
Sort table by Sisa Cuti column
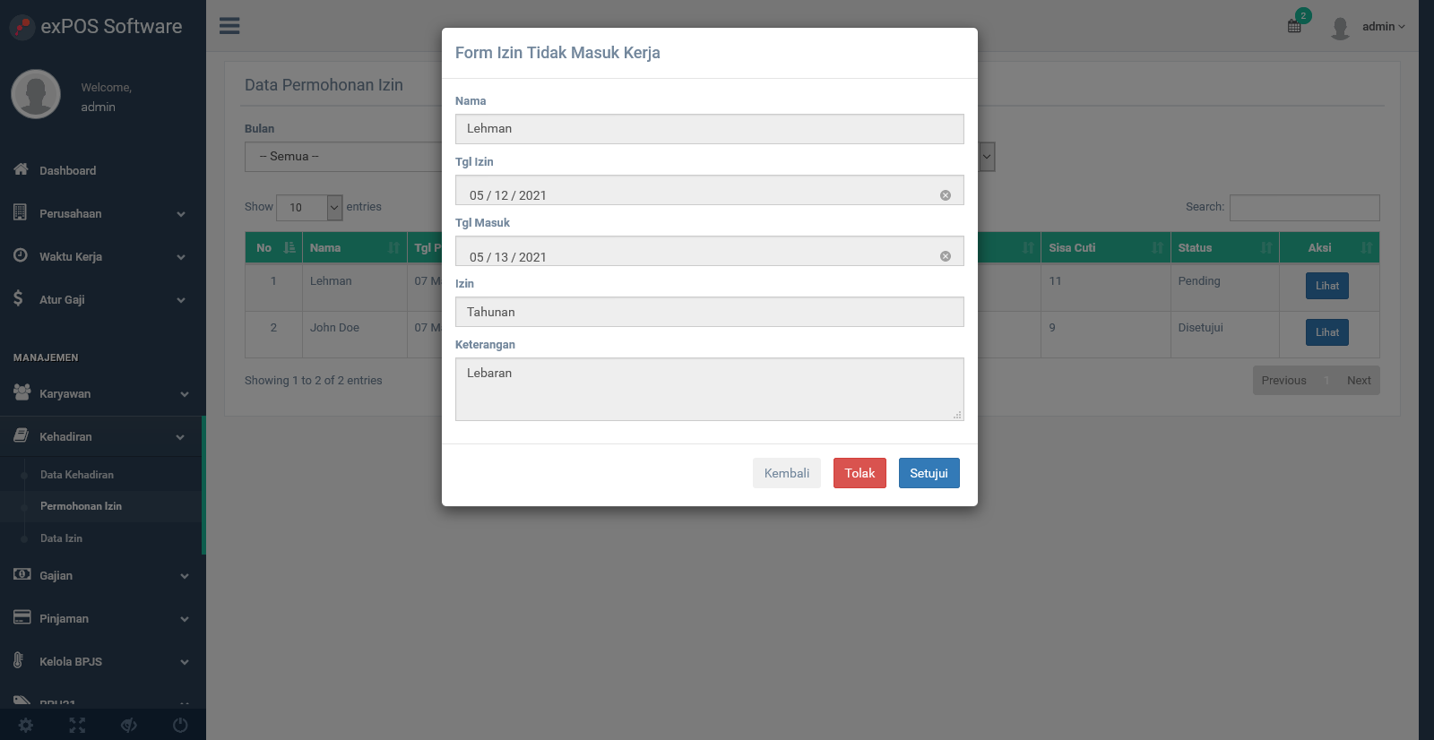[x=1105, y=248]
